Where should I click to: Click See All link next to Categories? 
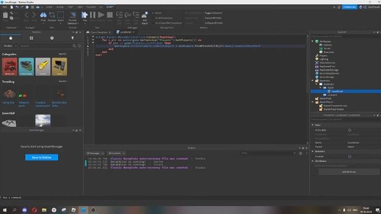pos(63,54)
